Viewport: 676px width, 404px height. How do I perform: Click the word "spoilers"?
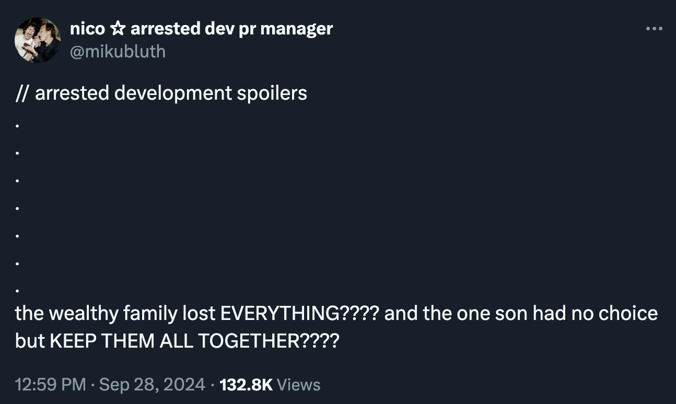pos(271,93)
